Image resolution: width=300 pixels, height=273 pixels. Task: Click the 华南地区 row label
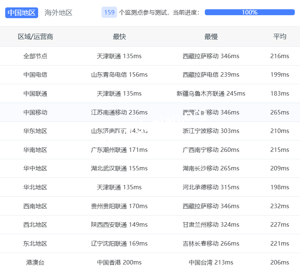35,150
